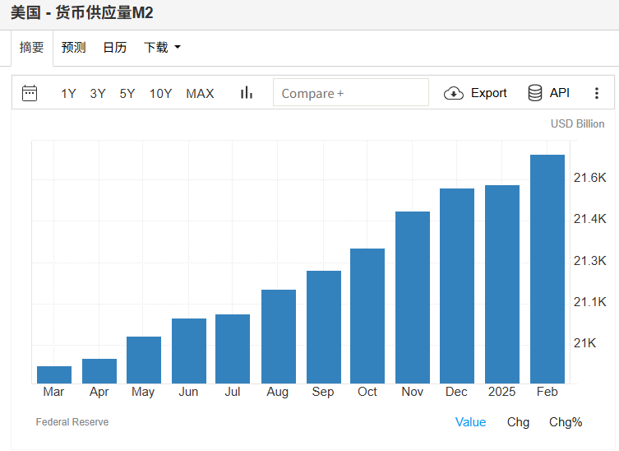Click the 21.6K axis label
The height and width of the screenshot is (451, 619).
589,178
